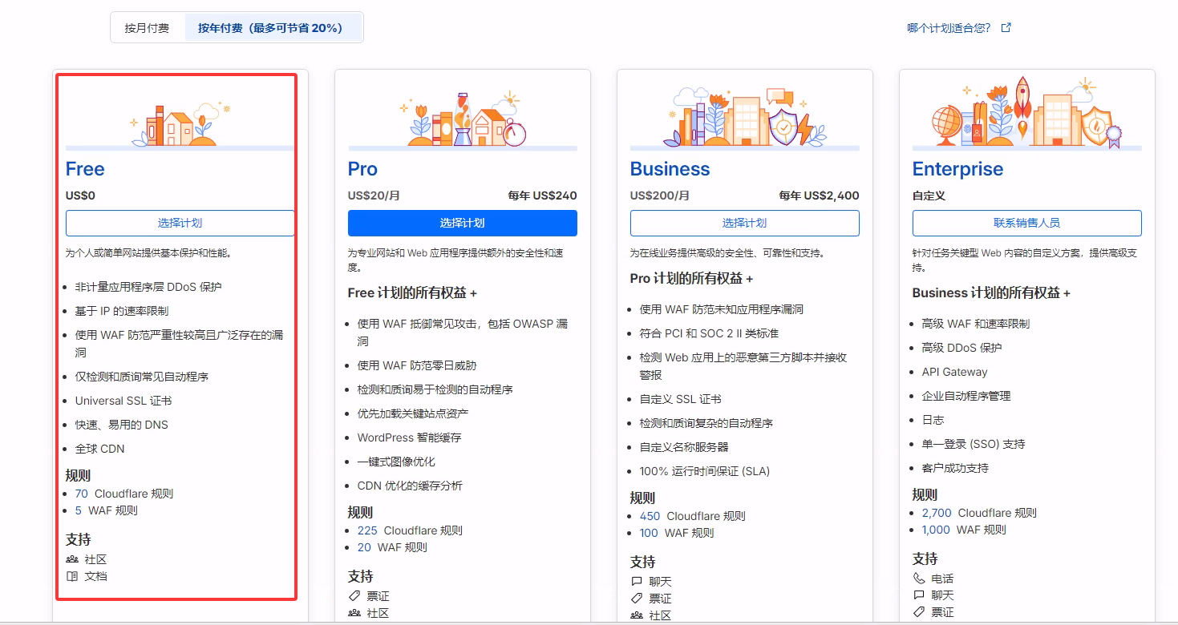Screen dimensions: 1178x625
Task: Click the Business plan shield illustration
Action: (x=782, y=127)
